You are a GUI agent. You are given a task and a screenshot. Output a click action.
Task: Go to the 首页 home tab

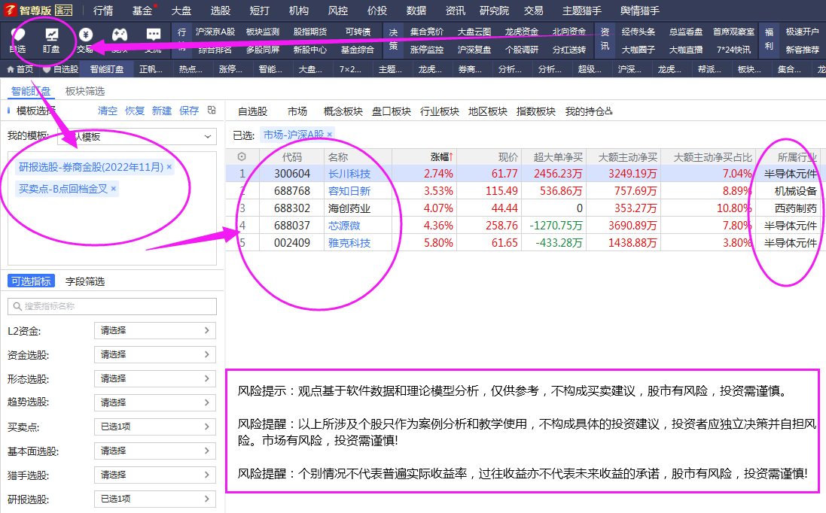tap(20, 69)
